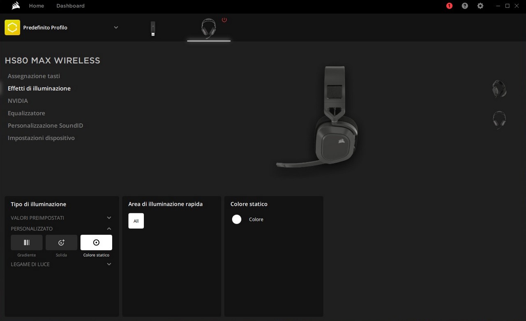526x321 pixels.
Task: Select the USB wireless dongle device icon
Action: (153, 28)
